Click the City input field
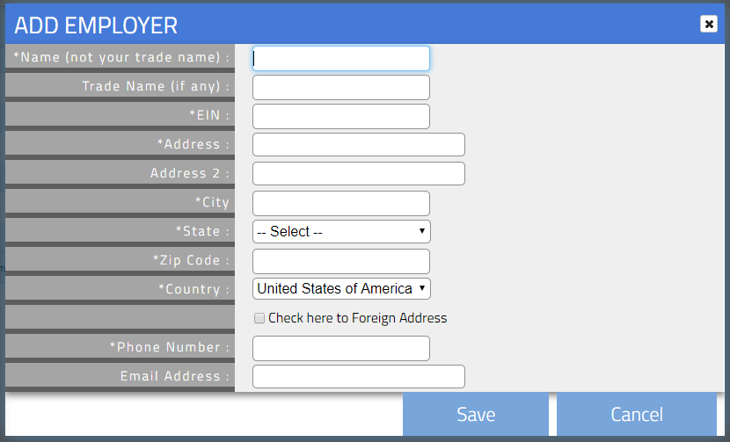This screenshot has height=442, width=730. (340, 203)
